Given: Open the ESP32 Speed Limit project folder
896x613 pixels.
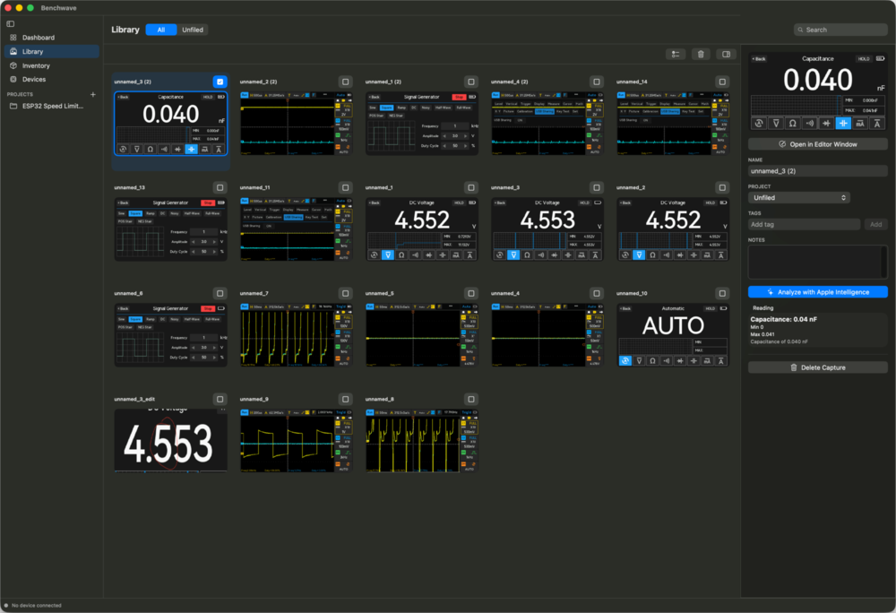Looking at the screenshot, I should (51, 107).
